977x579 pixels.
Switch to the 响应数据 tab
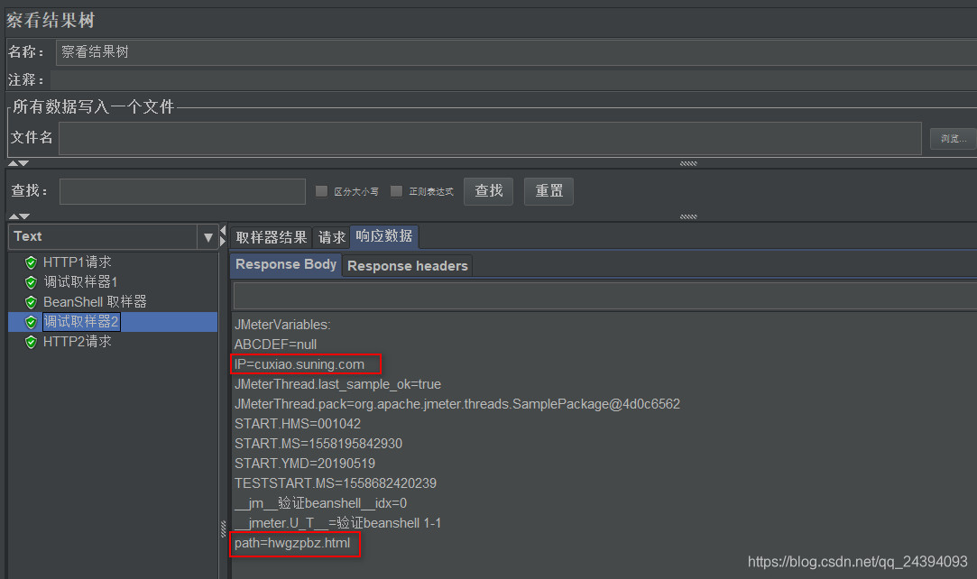click(x=383, y=236)
